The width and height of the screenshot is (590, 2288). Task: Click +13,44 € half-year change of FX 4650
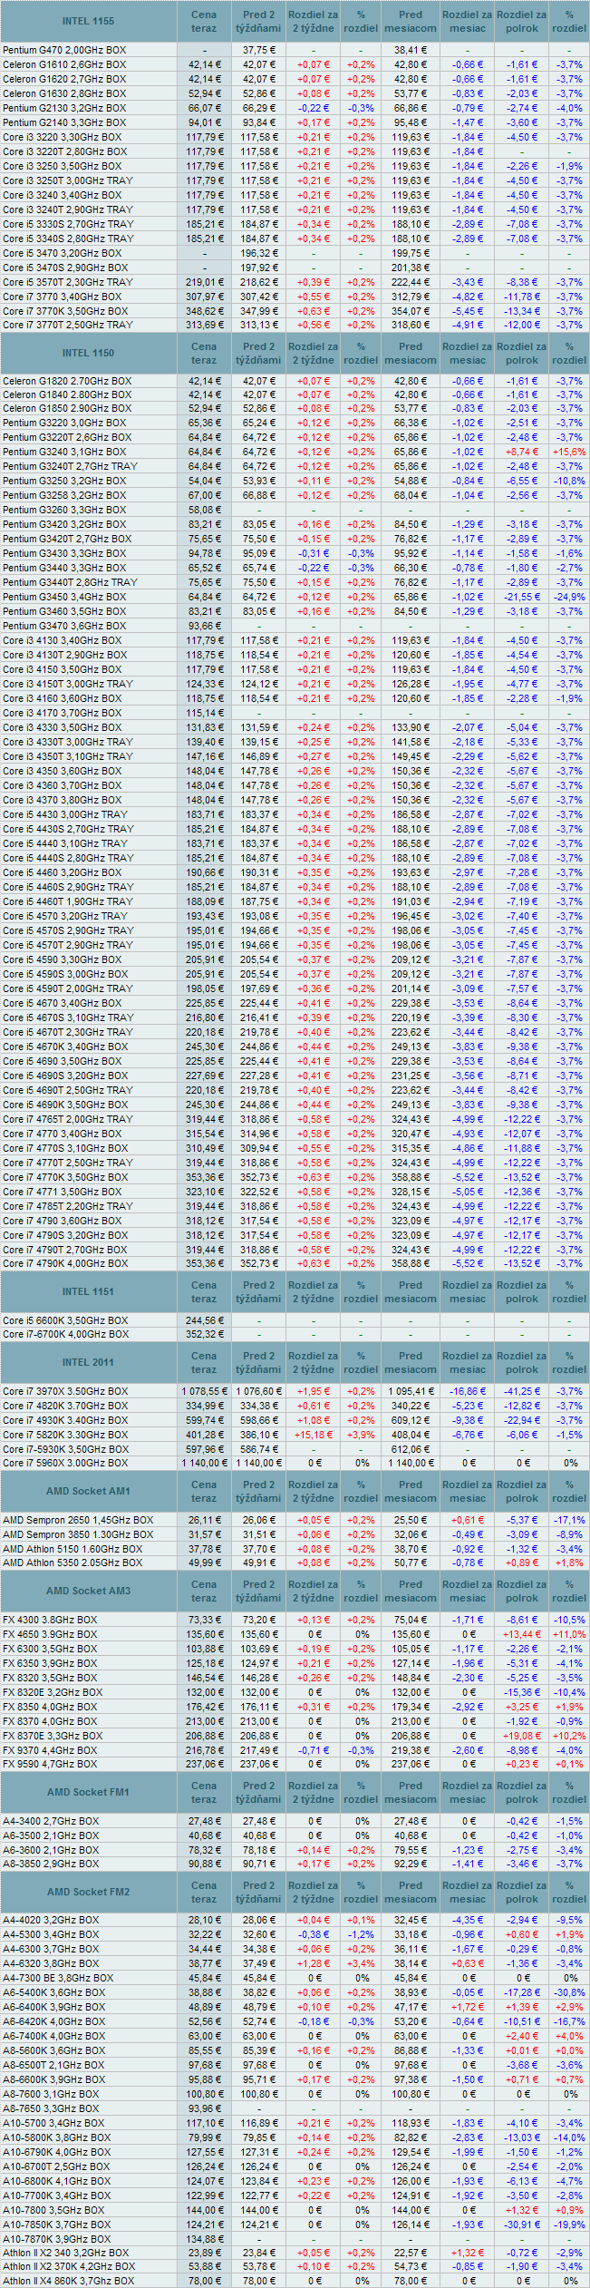(521, 1634)
